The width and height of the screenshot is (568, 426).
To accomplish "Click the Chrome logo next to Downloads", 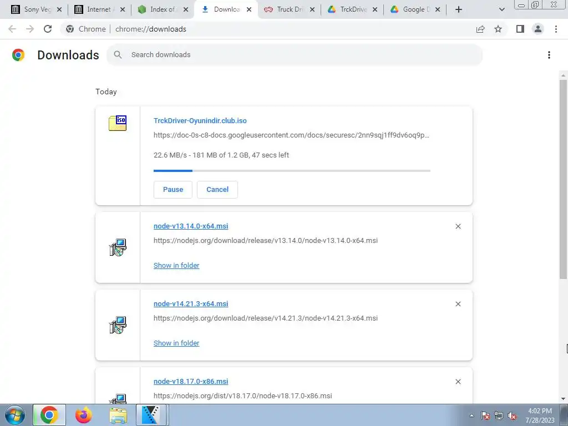I will (18, 55).
